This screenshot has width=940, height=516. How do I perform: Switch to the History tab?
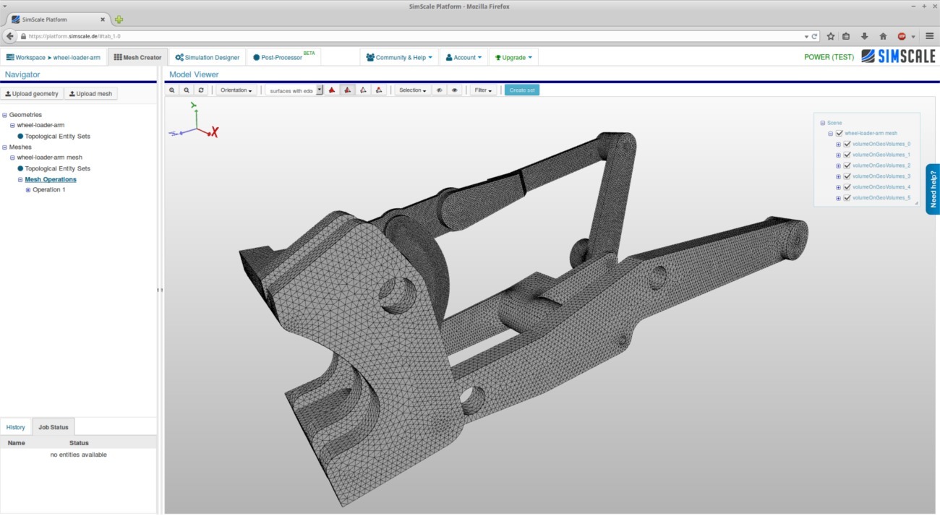pos(16,427)
